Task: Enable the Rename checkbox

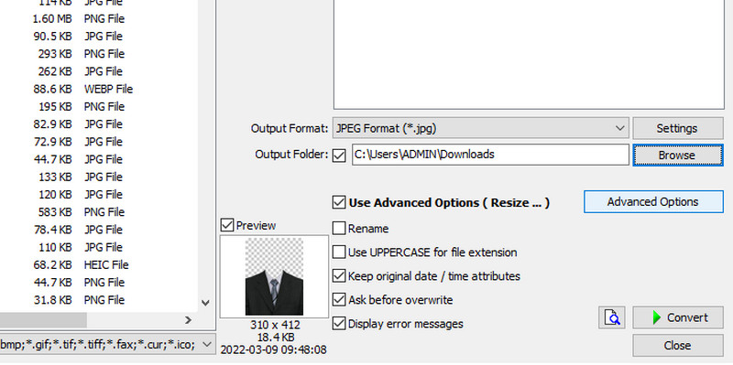Action: coord(339,229)
